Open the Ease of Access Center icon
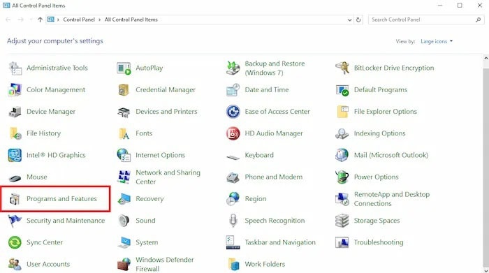This screenshot has height=273, width=489. (233, 112)
